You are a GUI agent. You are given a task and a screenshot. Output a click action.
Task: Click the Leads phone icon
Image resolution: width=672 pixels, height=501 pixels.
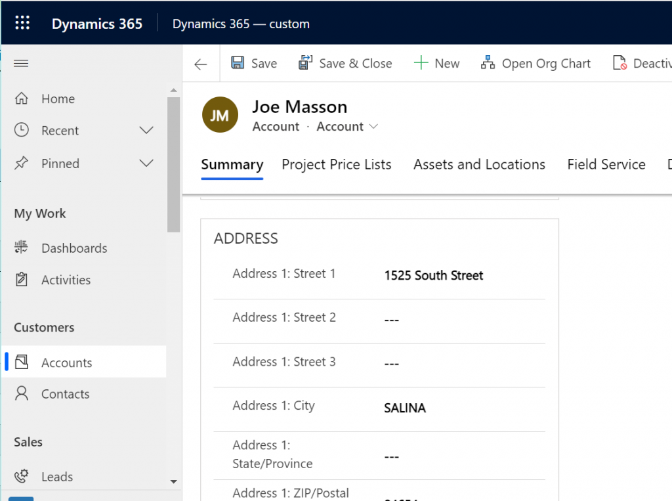pyautogui.click(x=22, y=475)
